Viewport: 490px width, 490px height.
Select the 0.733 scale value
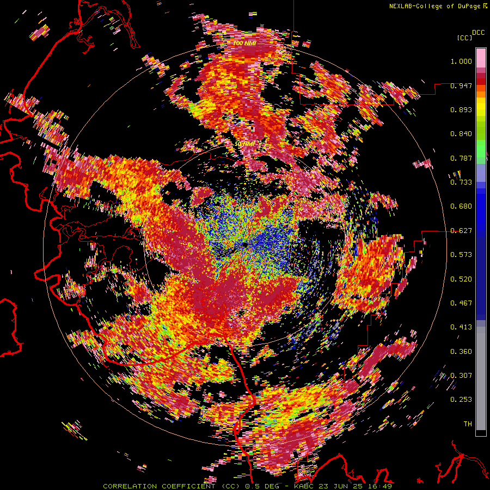pyautogui.click(x=461, y=182)
